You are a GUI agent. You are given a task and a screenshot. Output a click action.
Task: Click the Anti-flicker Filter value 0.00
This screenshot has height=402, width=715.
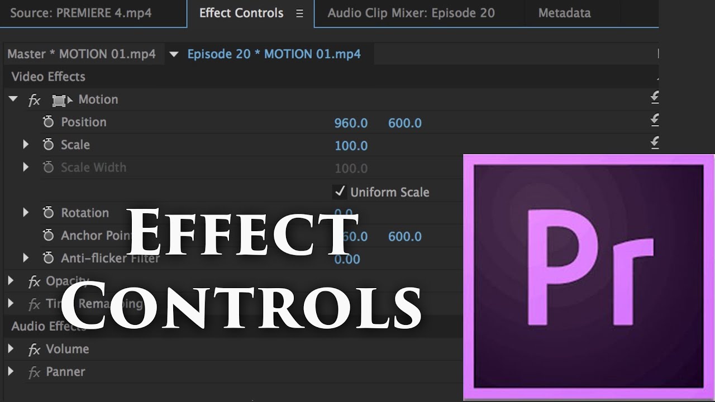pos(347,259)
